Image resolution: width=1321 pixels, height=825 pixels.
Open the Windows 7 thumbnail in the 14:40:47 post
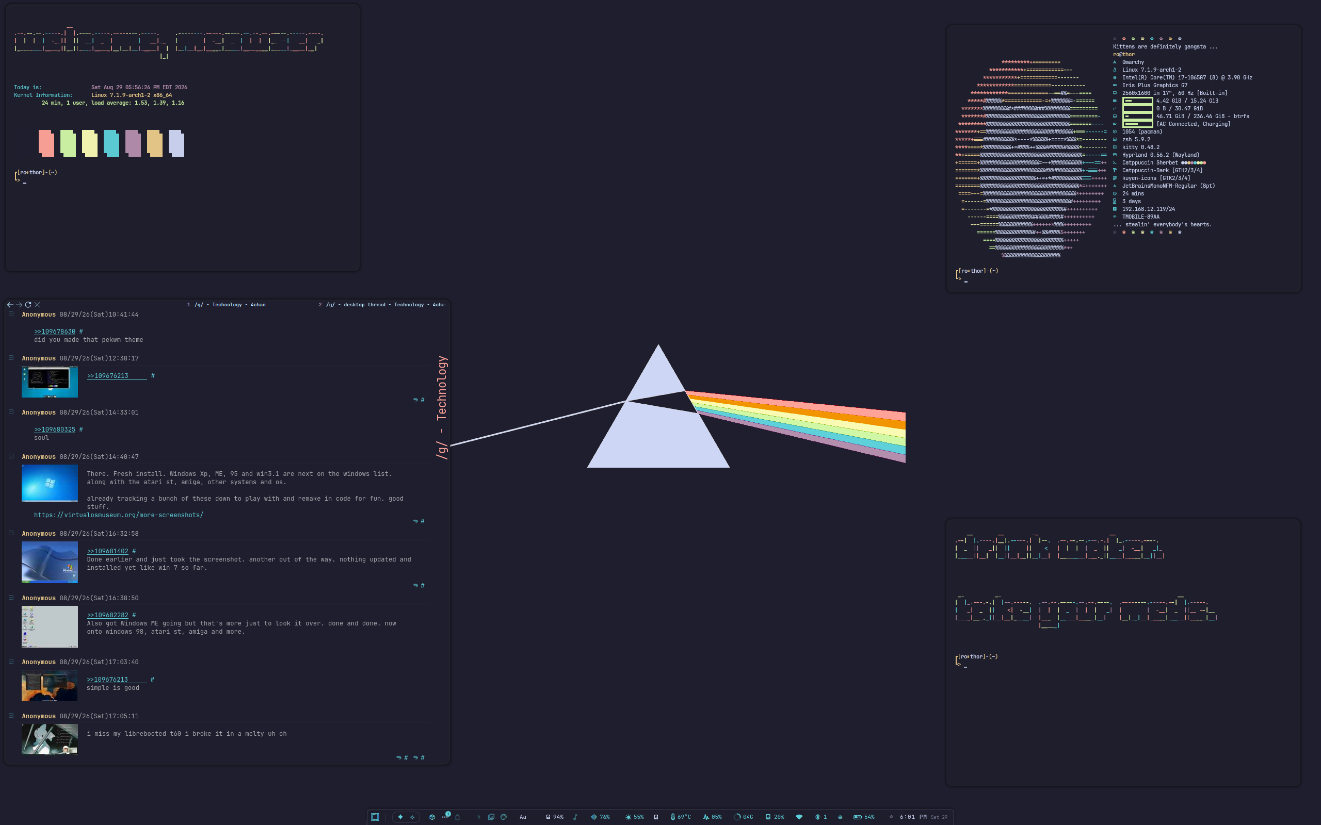click(50, 483)
